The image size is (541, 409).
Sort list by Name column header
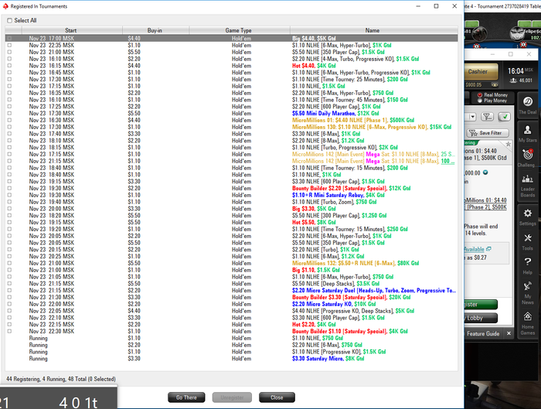(x=373, y=30)
